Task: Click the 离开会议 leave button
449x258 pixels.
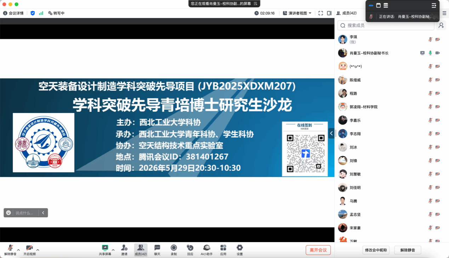Action: (x=318, y=250)
